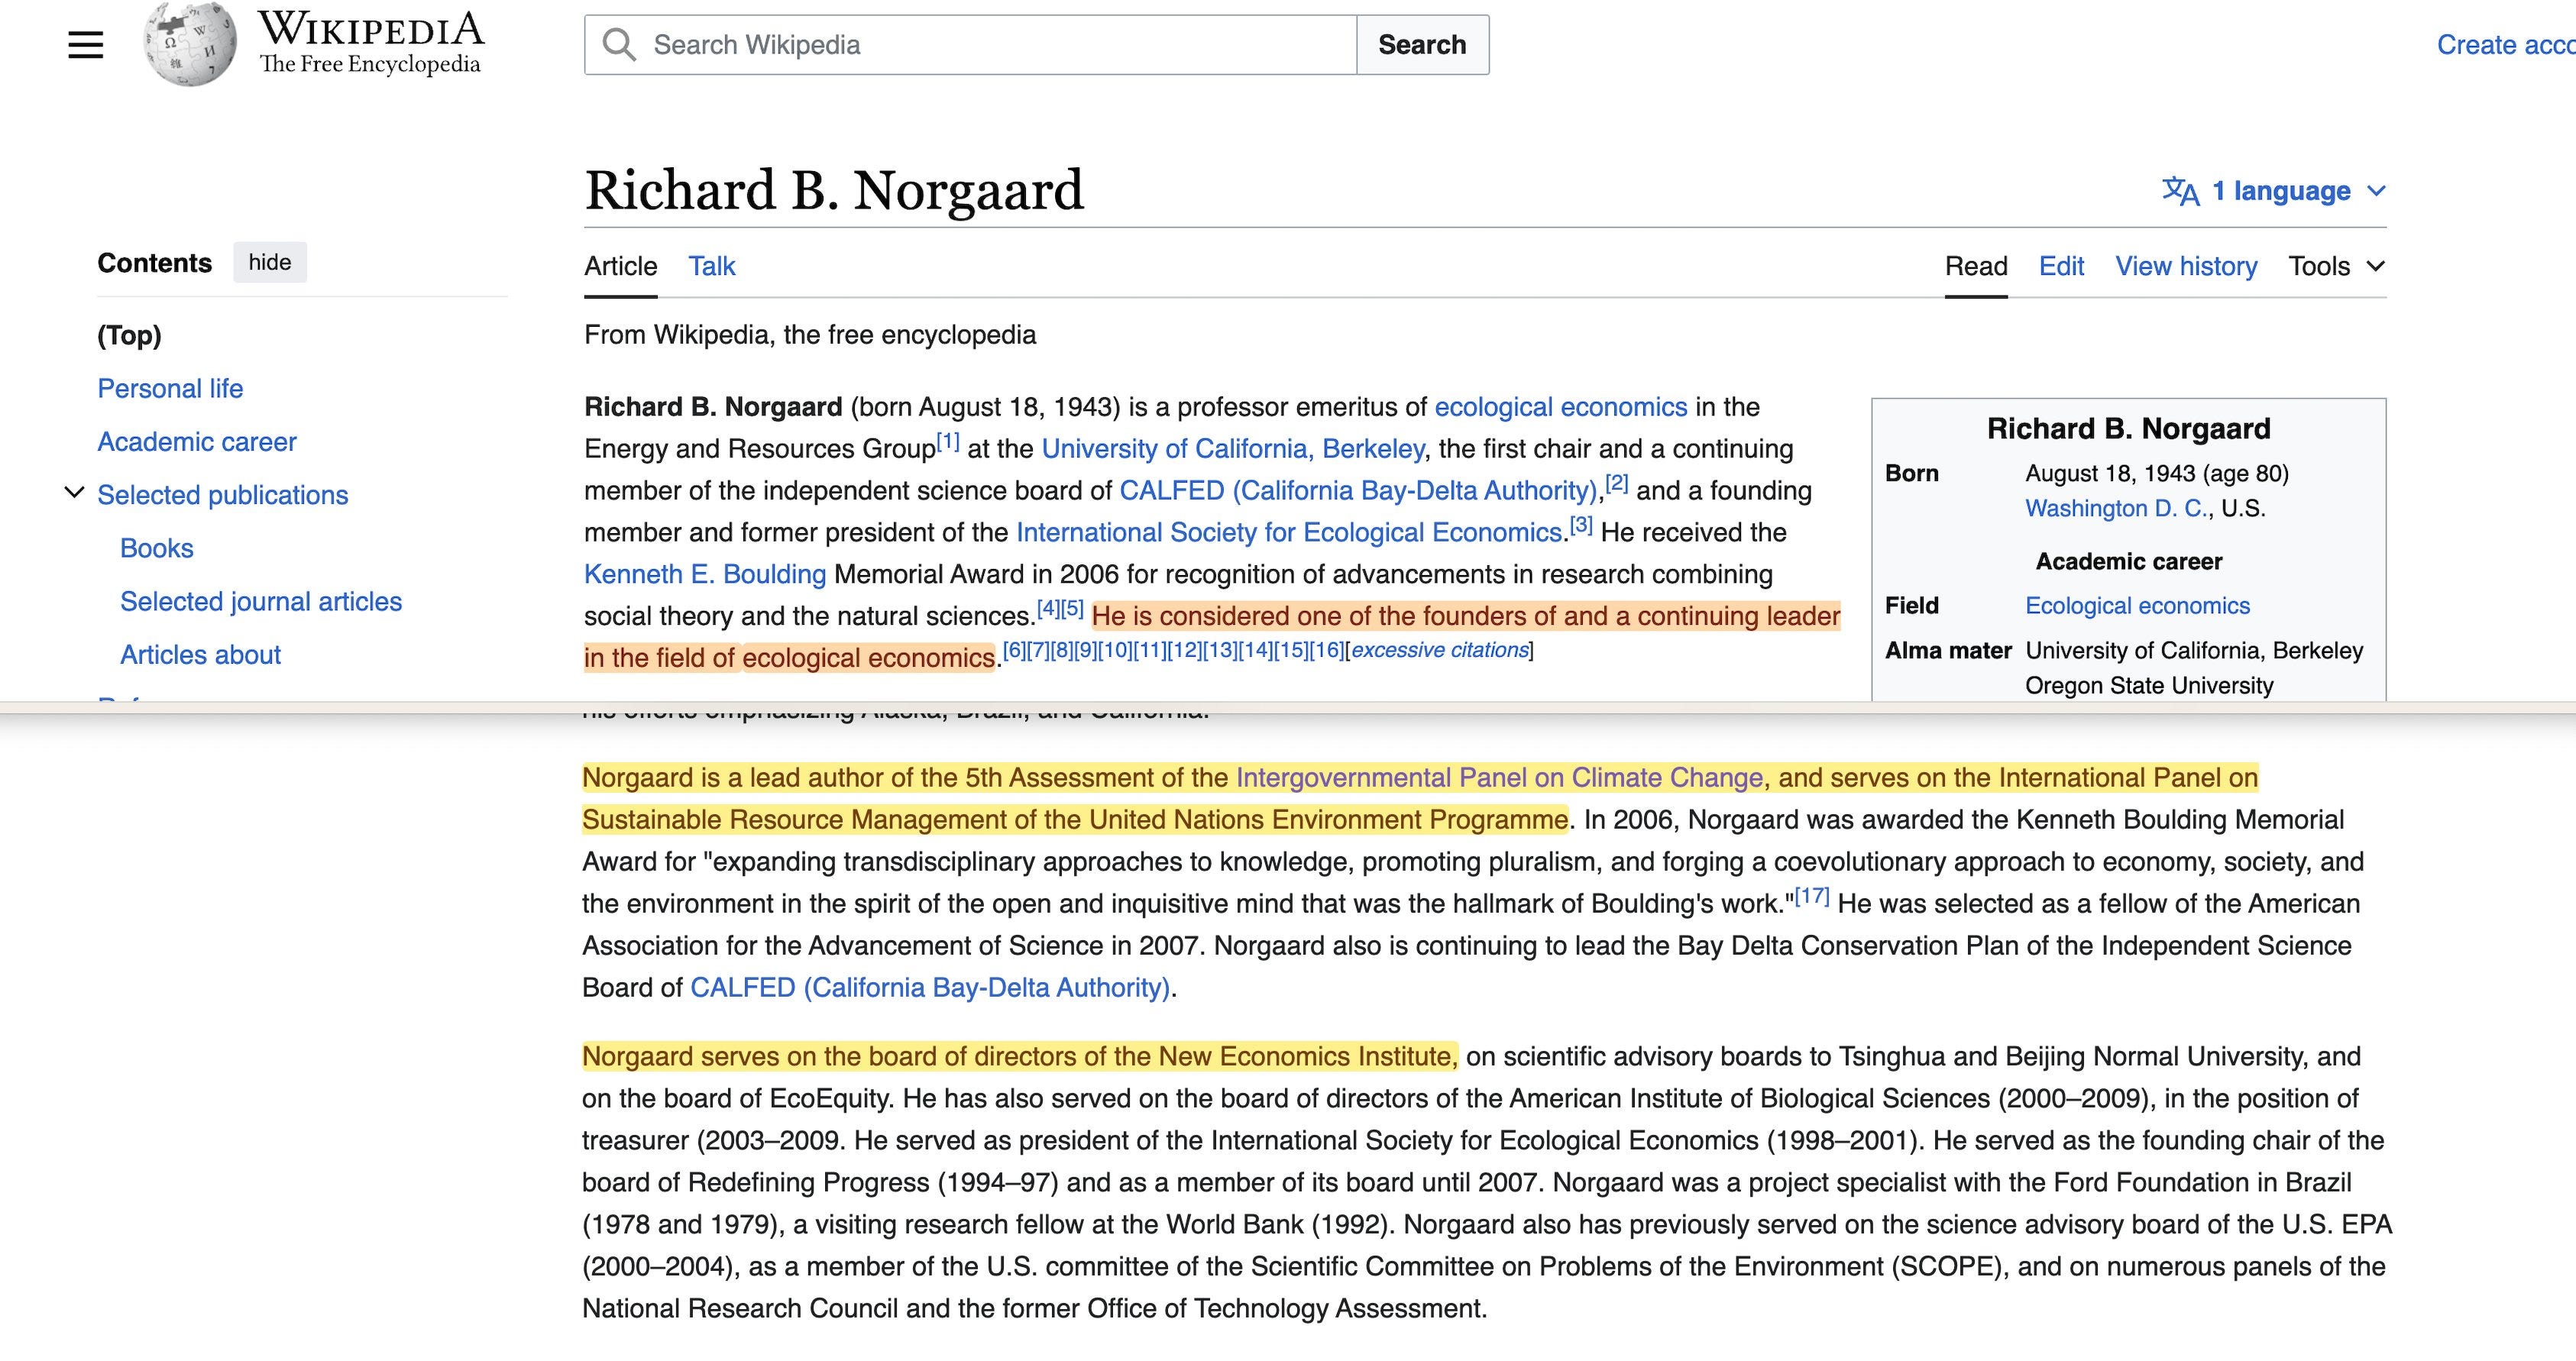Focus the Search Wikipedia input field
The image size is (2576, 1361).
click(1000, 45)
